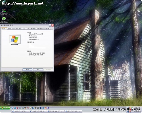Click the Show Desktop quick launch icon

12,108
